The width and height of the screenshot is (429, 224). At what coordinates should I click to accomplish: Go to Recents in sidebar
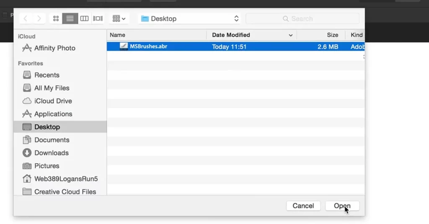47,75
